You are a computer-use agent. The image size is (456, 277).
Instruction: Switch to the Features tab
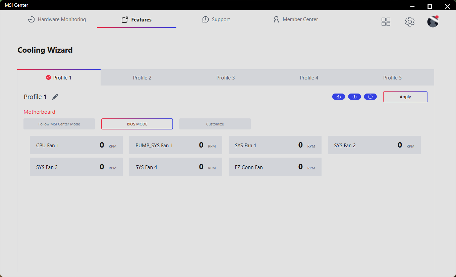[136, 20]
